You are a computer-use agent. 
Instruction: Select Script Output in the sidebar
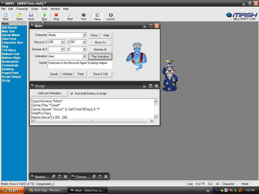[x=11, y=77]
